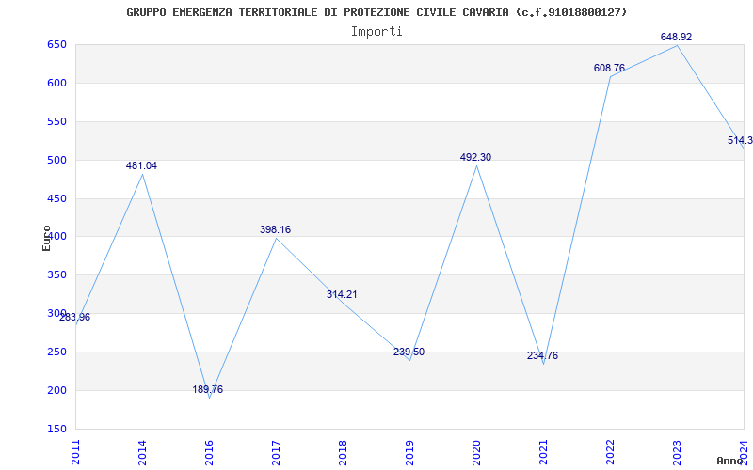Select the 314.21 data label

pyautogui.click(x=342, y=294)
